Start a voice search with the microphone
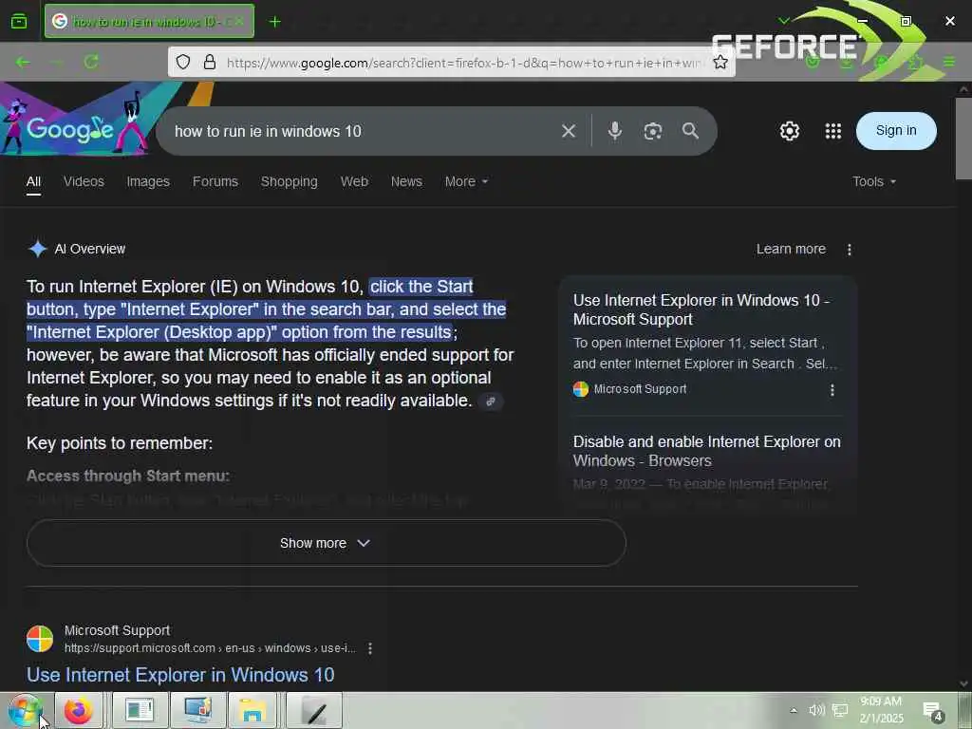The height and width of the screenshot is (729, 972). pos(614,131)
